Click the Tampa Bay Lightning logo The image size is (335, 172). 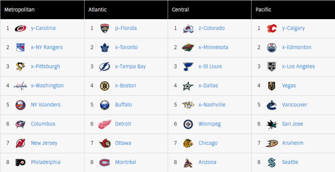[x=105, y=66]
